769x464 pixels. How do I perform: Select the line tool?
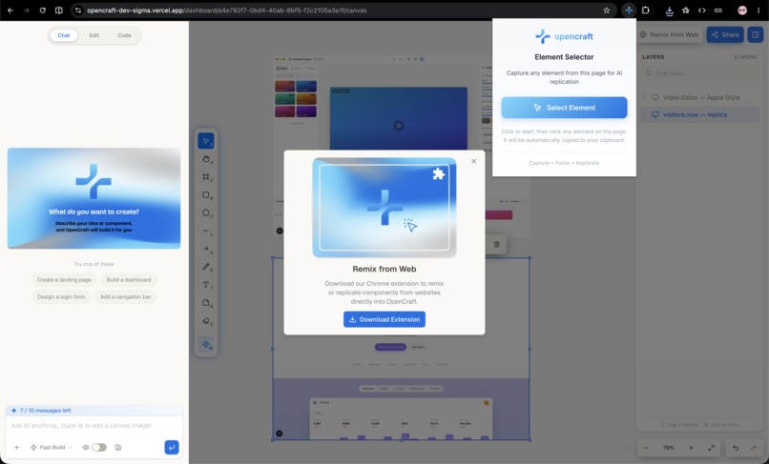point(206,231)
